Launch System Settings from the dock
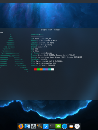Image resolution: width=98 pixels, height=130 pixels. [x=33, y=126]
